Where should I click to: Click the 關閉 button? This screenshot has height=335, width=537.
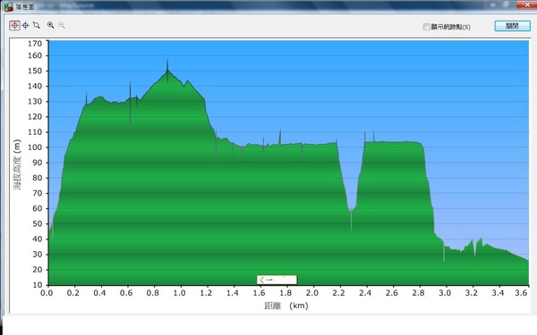(512, 26)
